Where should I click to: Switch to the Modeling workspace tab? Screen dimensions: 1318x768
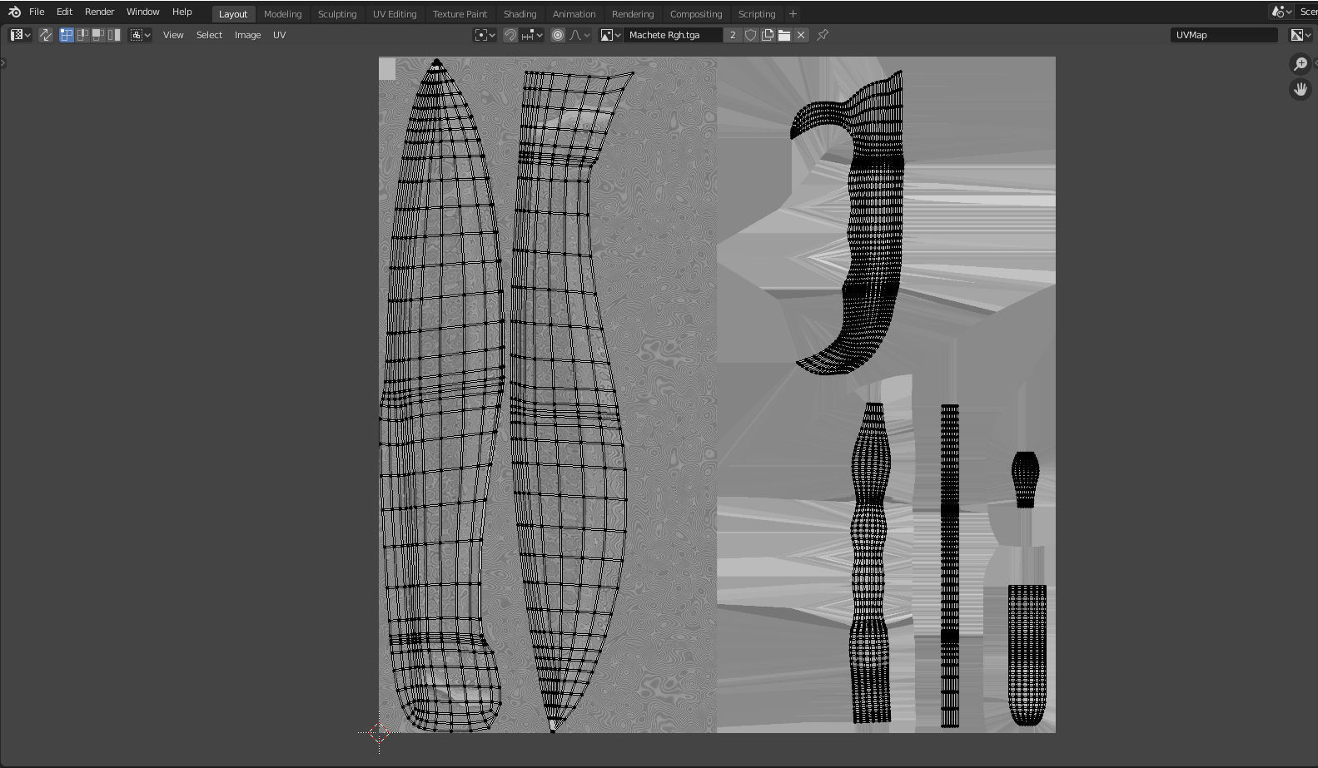[282, 14]
